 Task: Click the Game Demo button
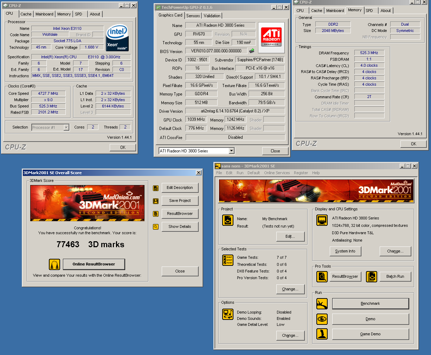pyautogui.click(x=371, y=334)
